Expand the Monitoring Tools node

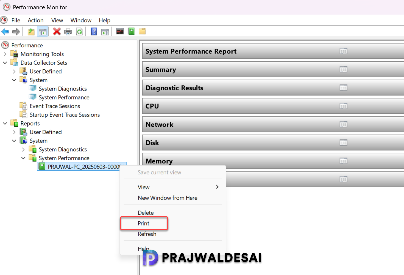point(5,54)
